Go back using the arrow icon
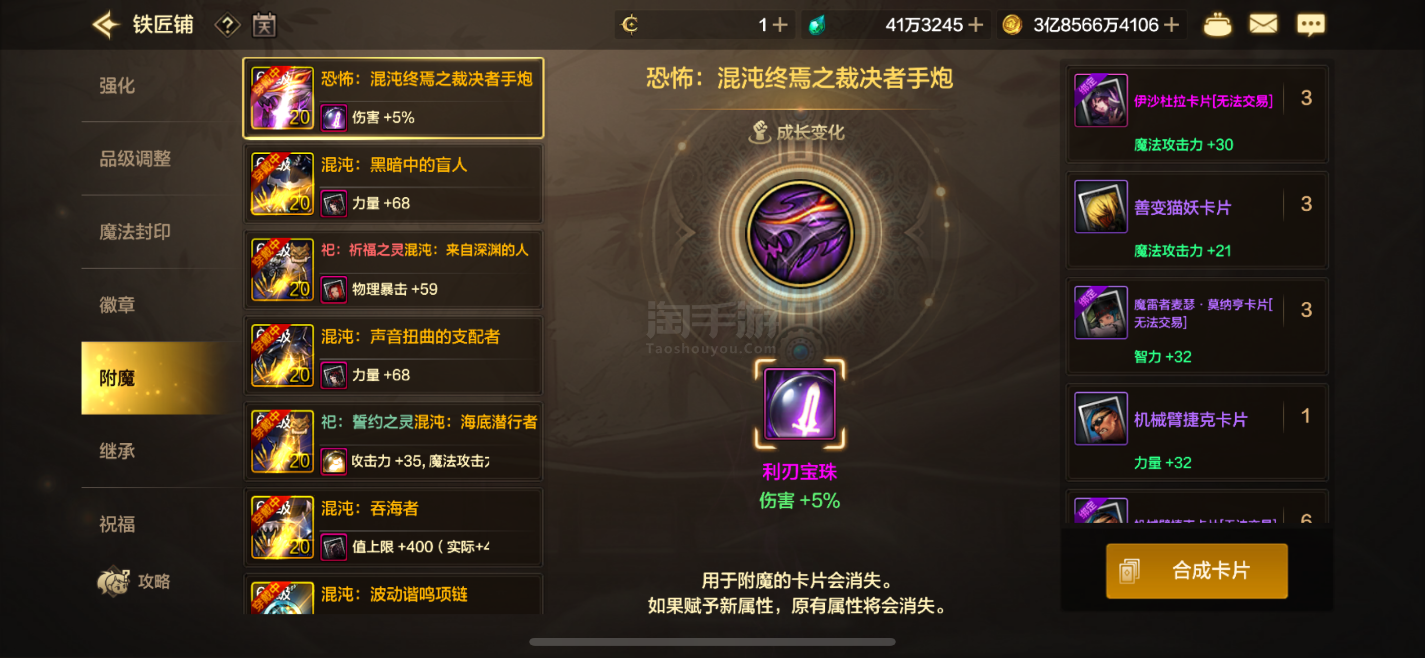Viewport: 1425px width, 658px height. (x=105, y=24)
